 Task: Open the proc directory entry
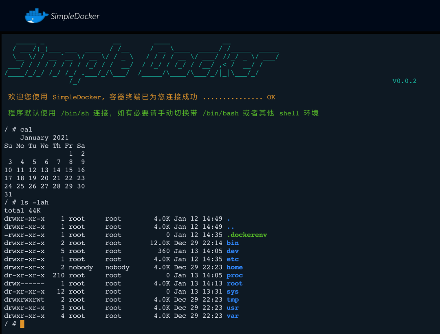[x=234, y=275]
